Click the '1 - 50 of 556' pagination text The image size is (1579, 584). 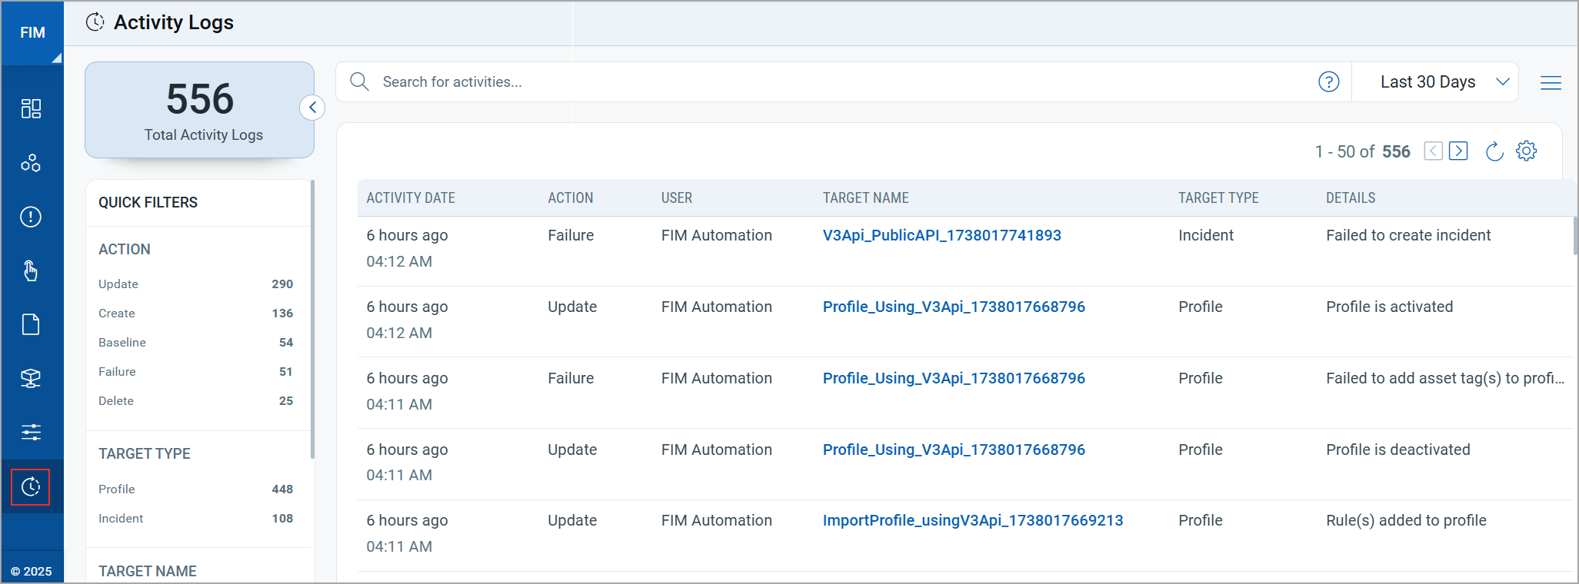(1362, 151)
